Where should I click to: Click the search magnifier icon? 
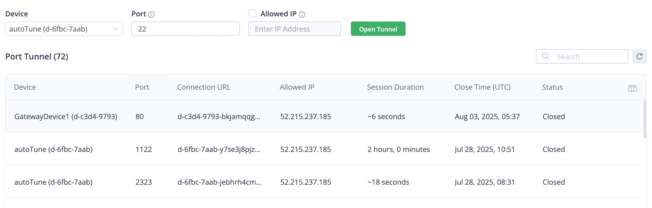546,57
